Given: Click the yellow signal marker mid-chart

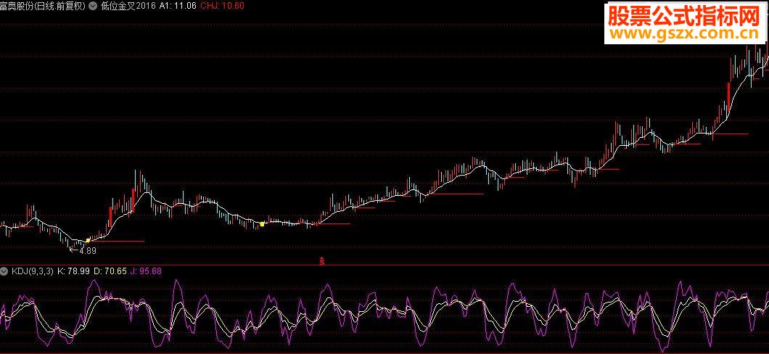Looking at the screenshot, I should point(262,224).
